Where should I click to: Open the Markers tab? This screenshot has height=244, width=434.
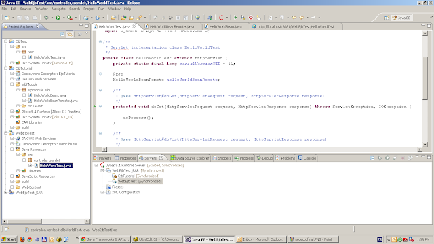coord(102,158)
